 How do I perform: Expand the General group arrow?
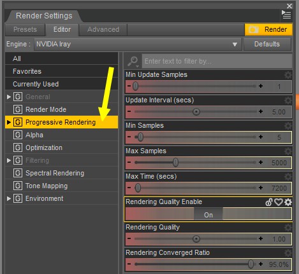click(x=9, y=97)
